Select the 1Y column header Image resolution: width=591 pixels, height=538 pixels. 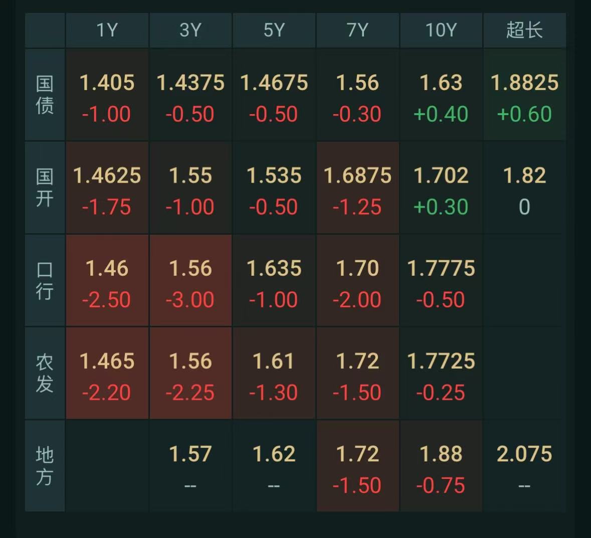pyautogui.click(x=107, y=30)
